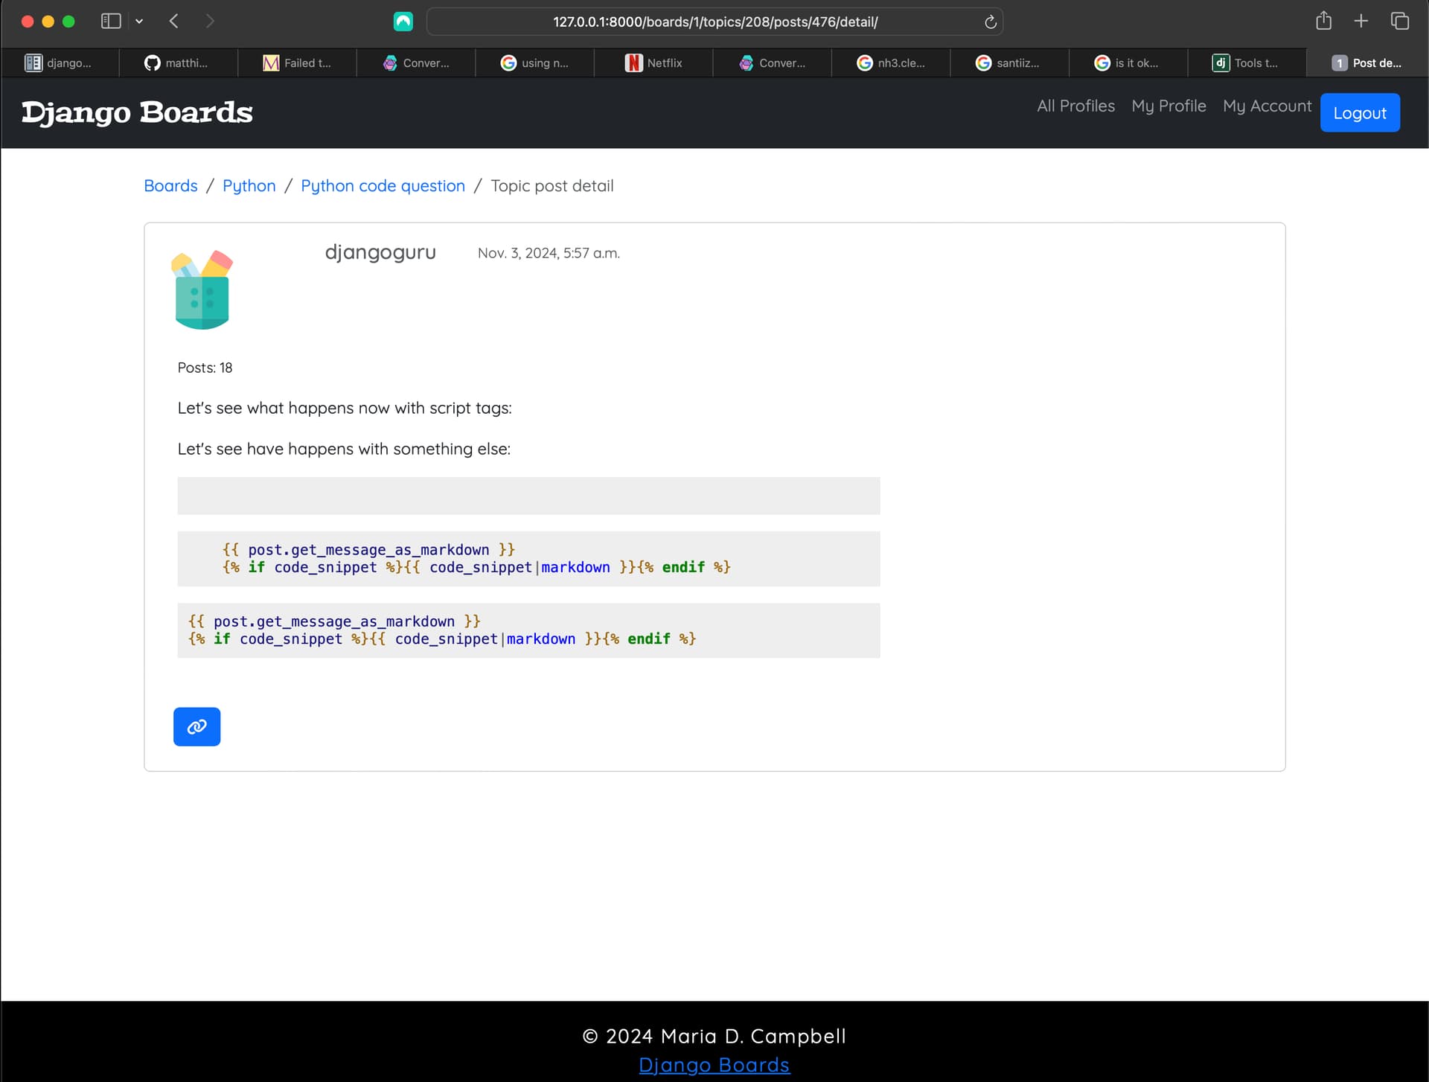Go back using the back arrow
1429x1082 pixels.
click(174, 21)
